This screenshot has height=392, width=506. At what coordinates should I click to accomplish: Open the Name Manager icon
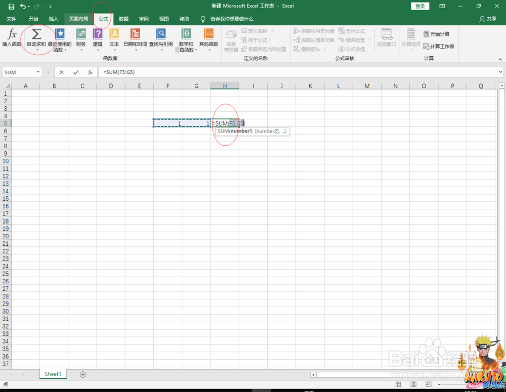[231, 34]
